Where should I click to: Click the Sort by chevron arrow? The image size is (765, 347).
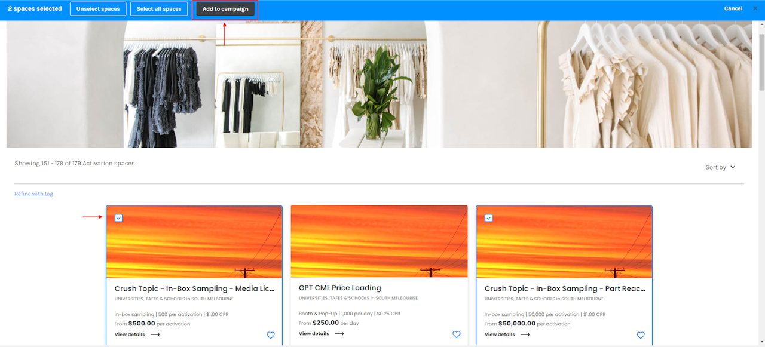[x=733, y=167]
